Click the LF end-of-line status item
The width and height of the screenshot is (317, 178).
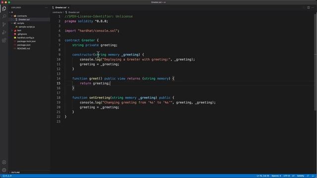click(x=293, y=176)
